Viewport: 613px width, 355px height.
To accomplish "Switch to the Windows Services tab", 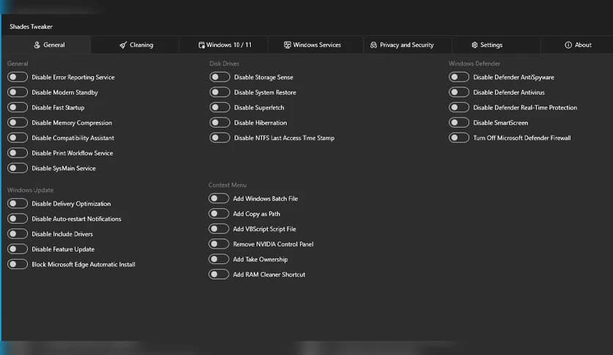I will [x=316, y=45].
